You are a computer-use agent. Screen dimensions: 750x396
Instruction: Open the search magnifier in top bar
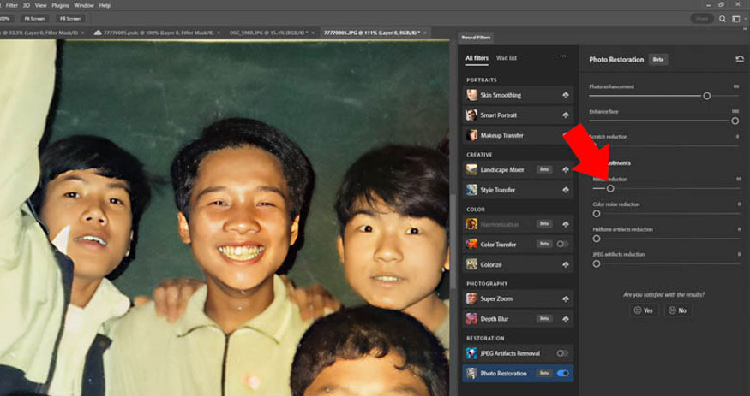click(723, 19)
